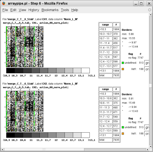Click the vertical scrollbar thumb
The image size is (153, 152).
pos(151,86)
